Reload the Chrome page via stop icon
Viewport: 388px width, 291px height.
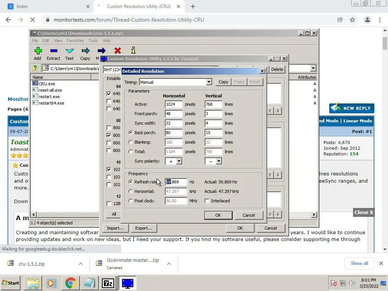(33, 20)
